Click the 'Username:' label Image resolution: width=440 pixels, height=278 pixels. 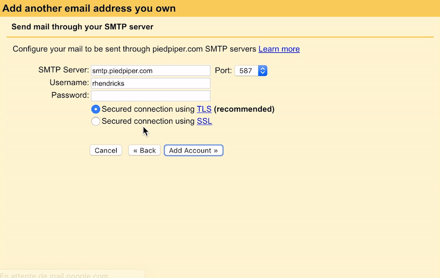coord(69,83)
